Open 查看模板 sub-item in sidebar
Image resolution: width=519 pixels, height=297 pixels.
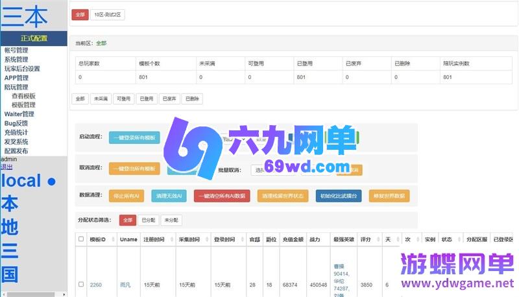point(23,96)
